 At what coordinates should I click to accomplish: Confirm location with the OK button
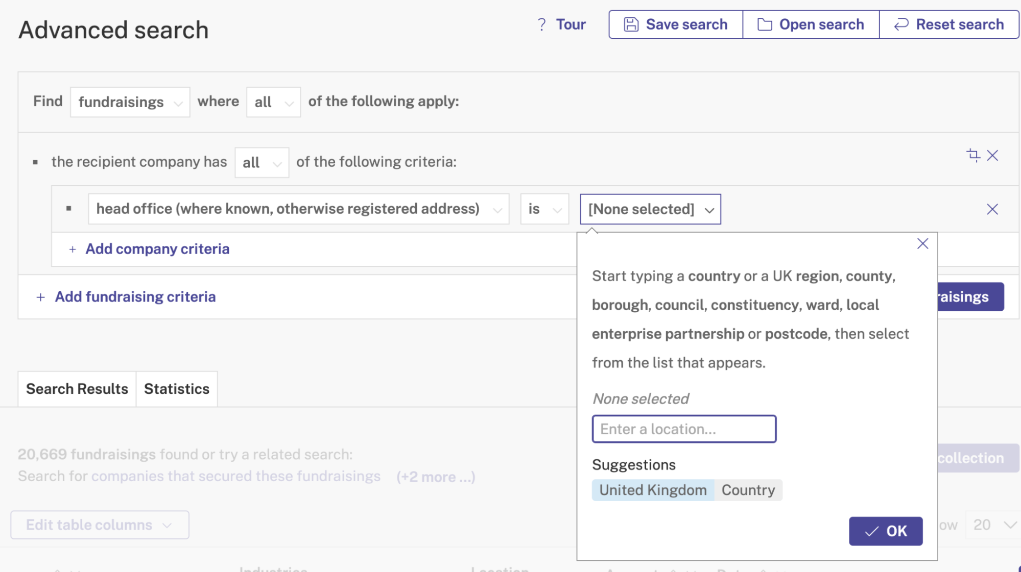pyautogui.click(x=885, y=531)
